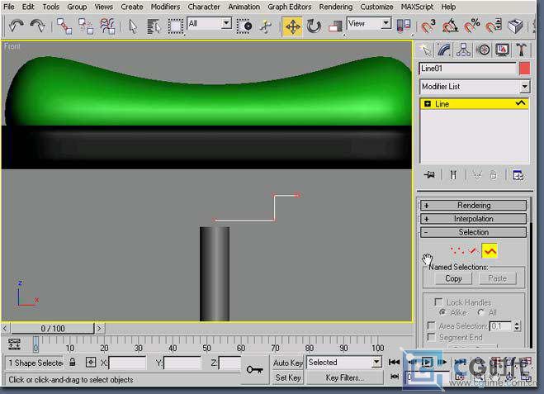Activate the Select and Rotate tool
Viewport: 544px width, 394px height.
click(314, 26)
